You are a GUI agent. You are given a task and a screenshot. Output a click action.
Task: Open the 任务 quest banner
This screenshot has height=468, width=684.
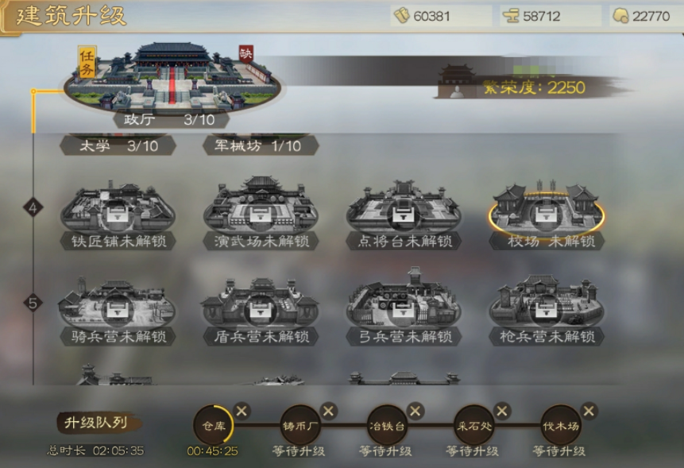tap(87, 61)
